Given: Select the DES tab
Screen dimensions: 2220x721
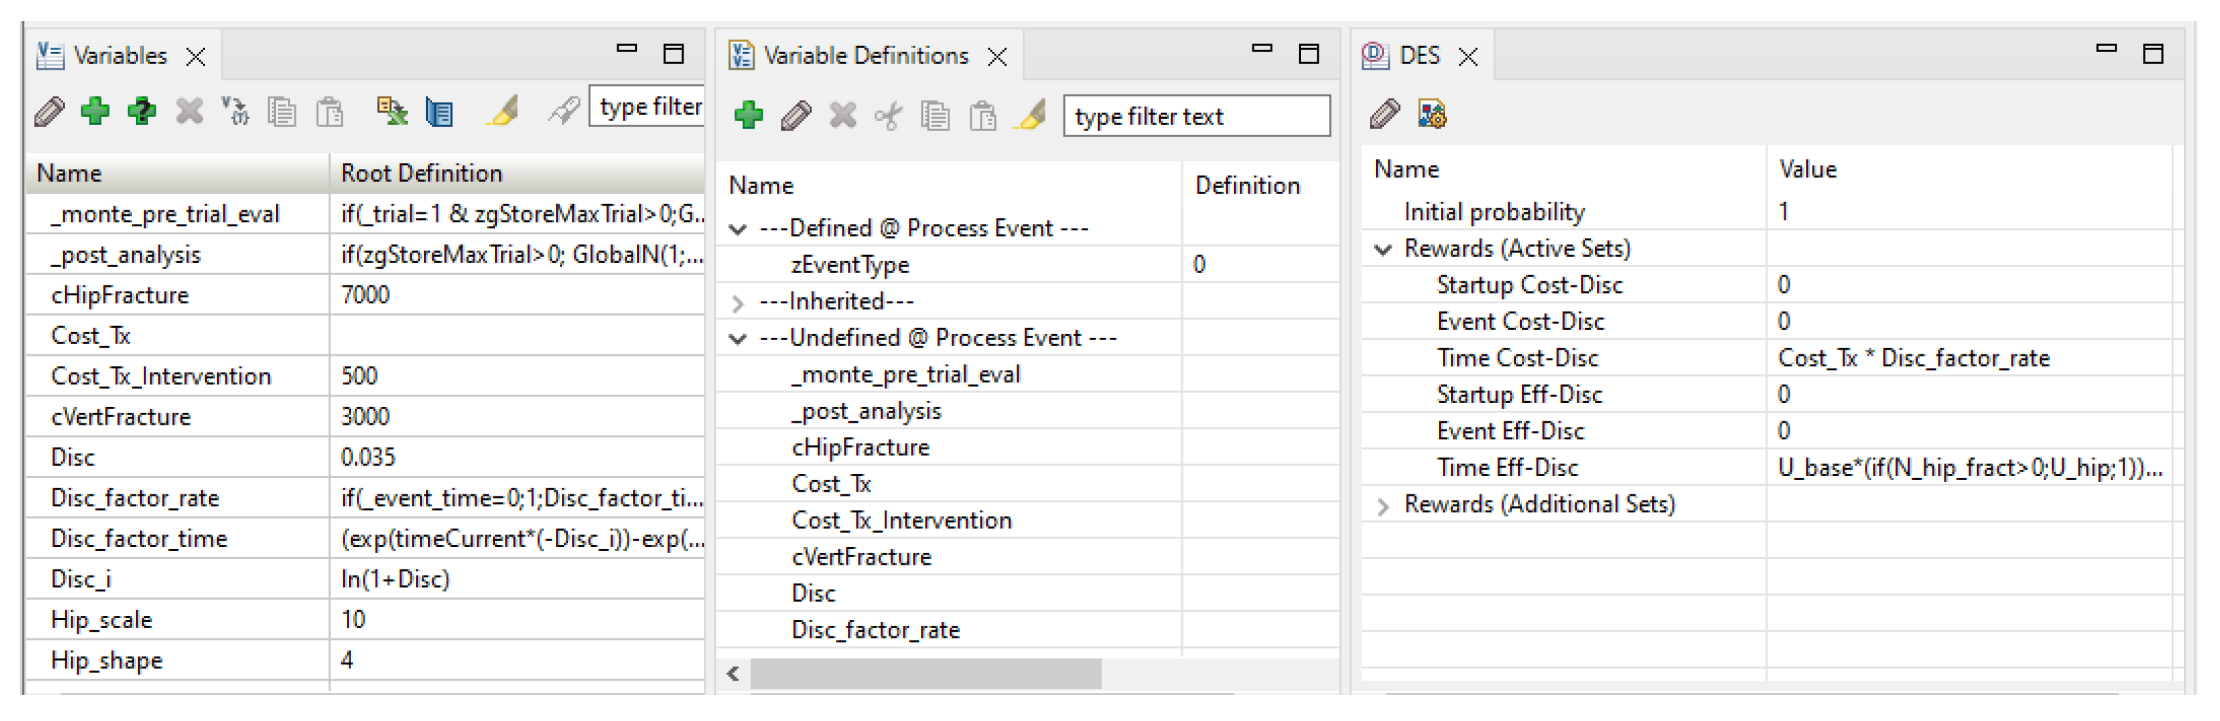Looking at the screenshot, I should [x=1418, y=56].
